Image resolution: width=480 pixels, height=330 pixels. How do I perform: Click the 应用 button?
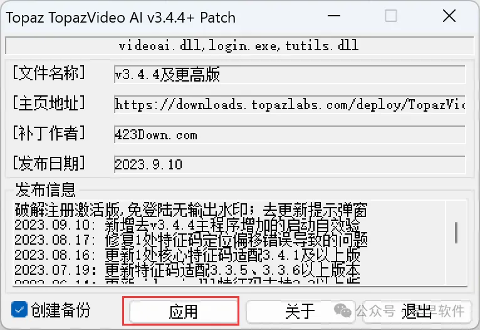pyautogui.click(x=183, y=312)
